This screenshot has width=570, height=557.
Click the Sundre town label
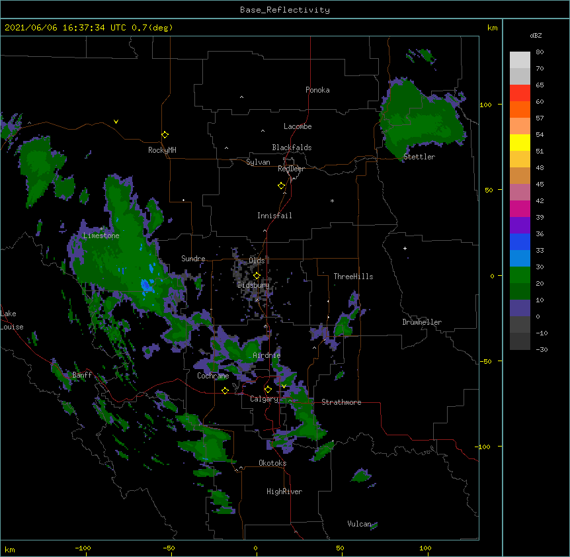[193, 259]
